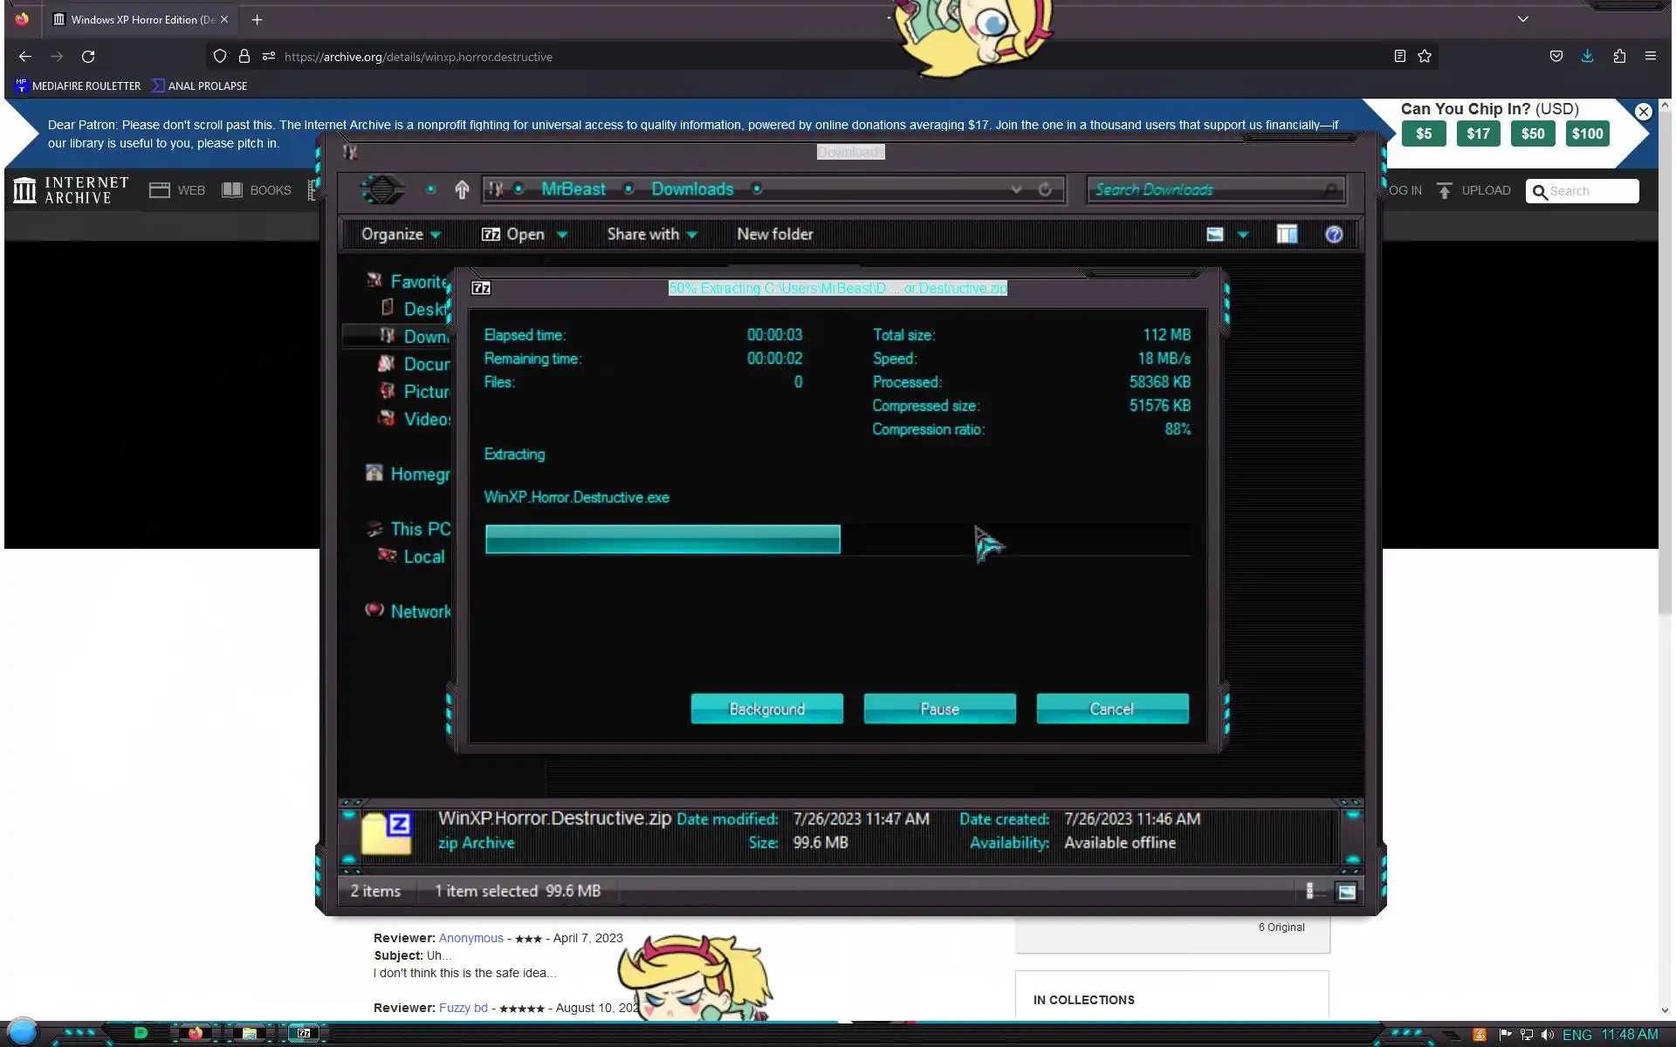Send extraction to Background
The image size is (1676, 1047).
tap(766, 708)
